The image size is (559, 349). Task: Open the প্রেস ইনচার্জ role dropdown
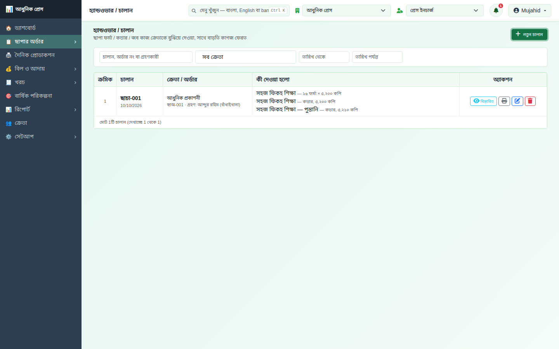click(x=445, y=10)
